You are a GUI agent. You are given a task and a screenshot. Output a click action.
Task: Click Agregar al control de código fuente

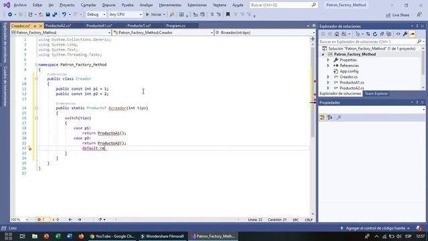374,228
